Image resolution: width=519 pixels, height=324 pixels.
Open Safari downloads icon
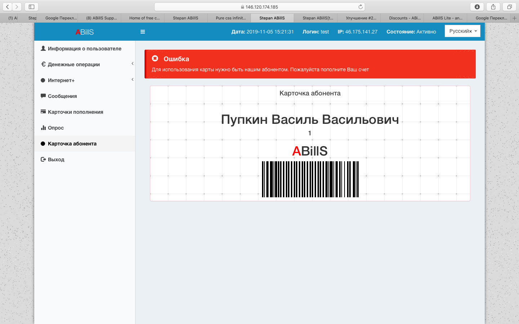(x=477, y=7)
